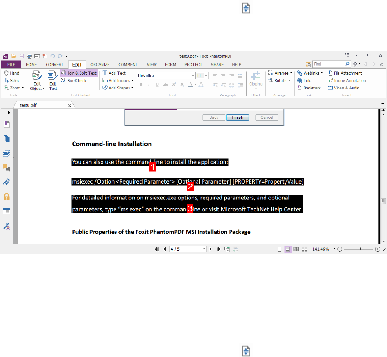The height and width of the screenshot is (357, 387).
Task: Expand the navigation panel arrow
Action: tap(9, 113)
